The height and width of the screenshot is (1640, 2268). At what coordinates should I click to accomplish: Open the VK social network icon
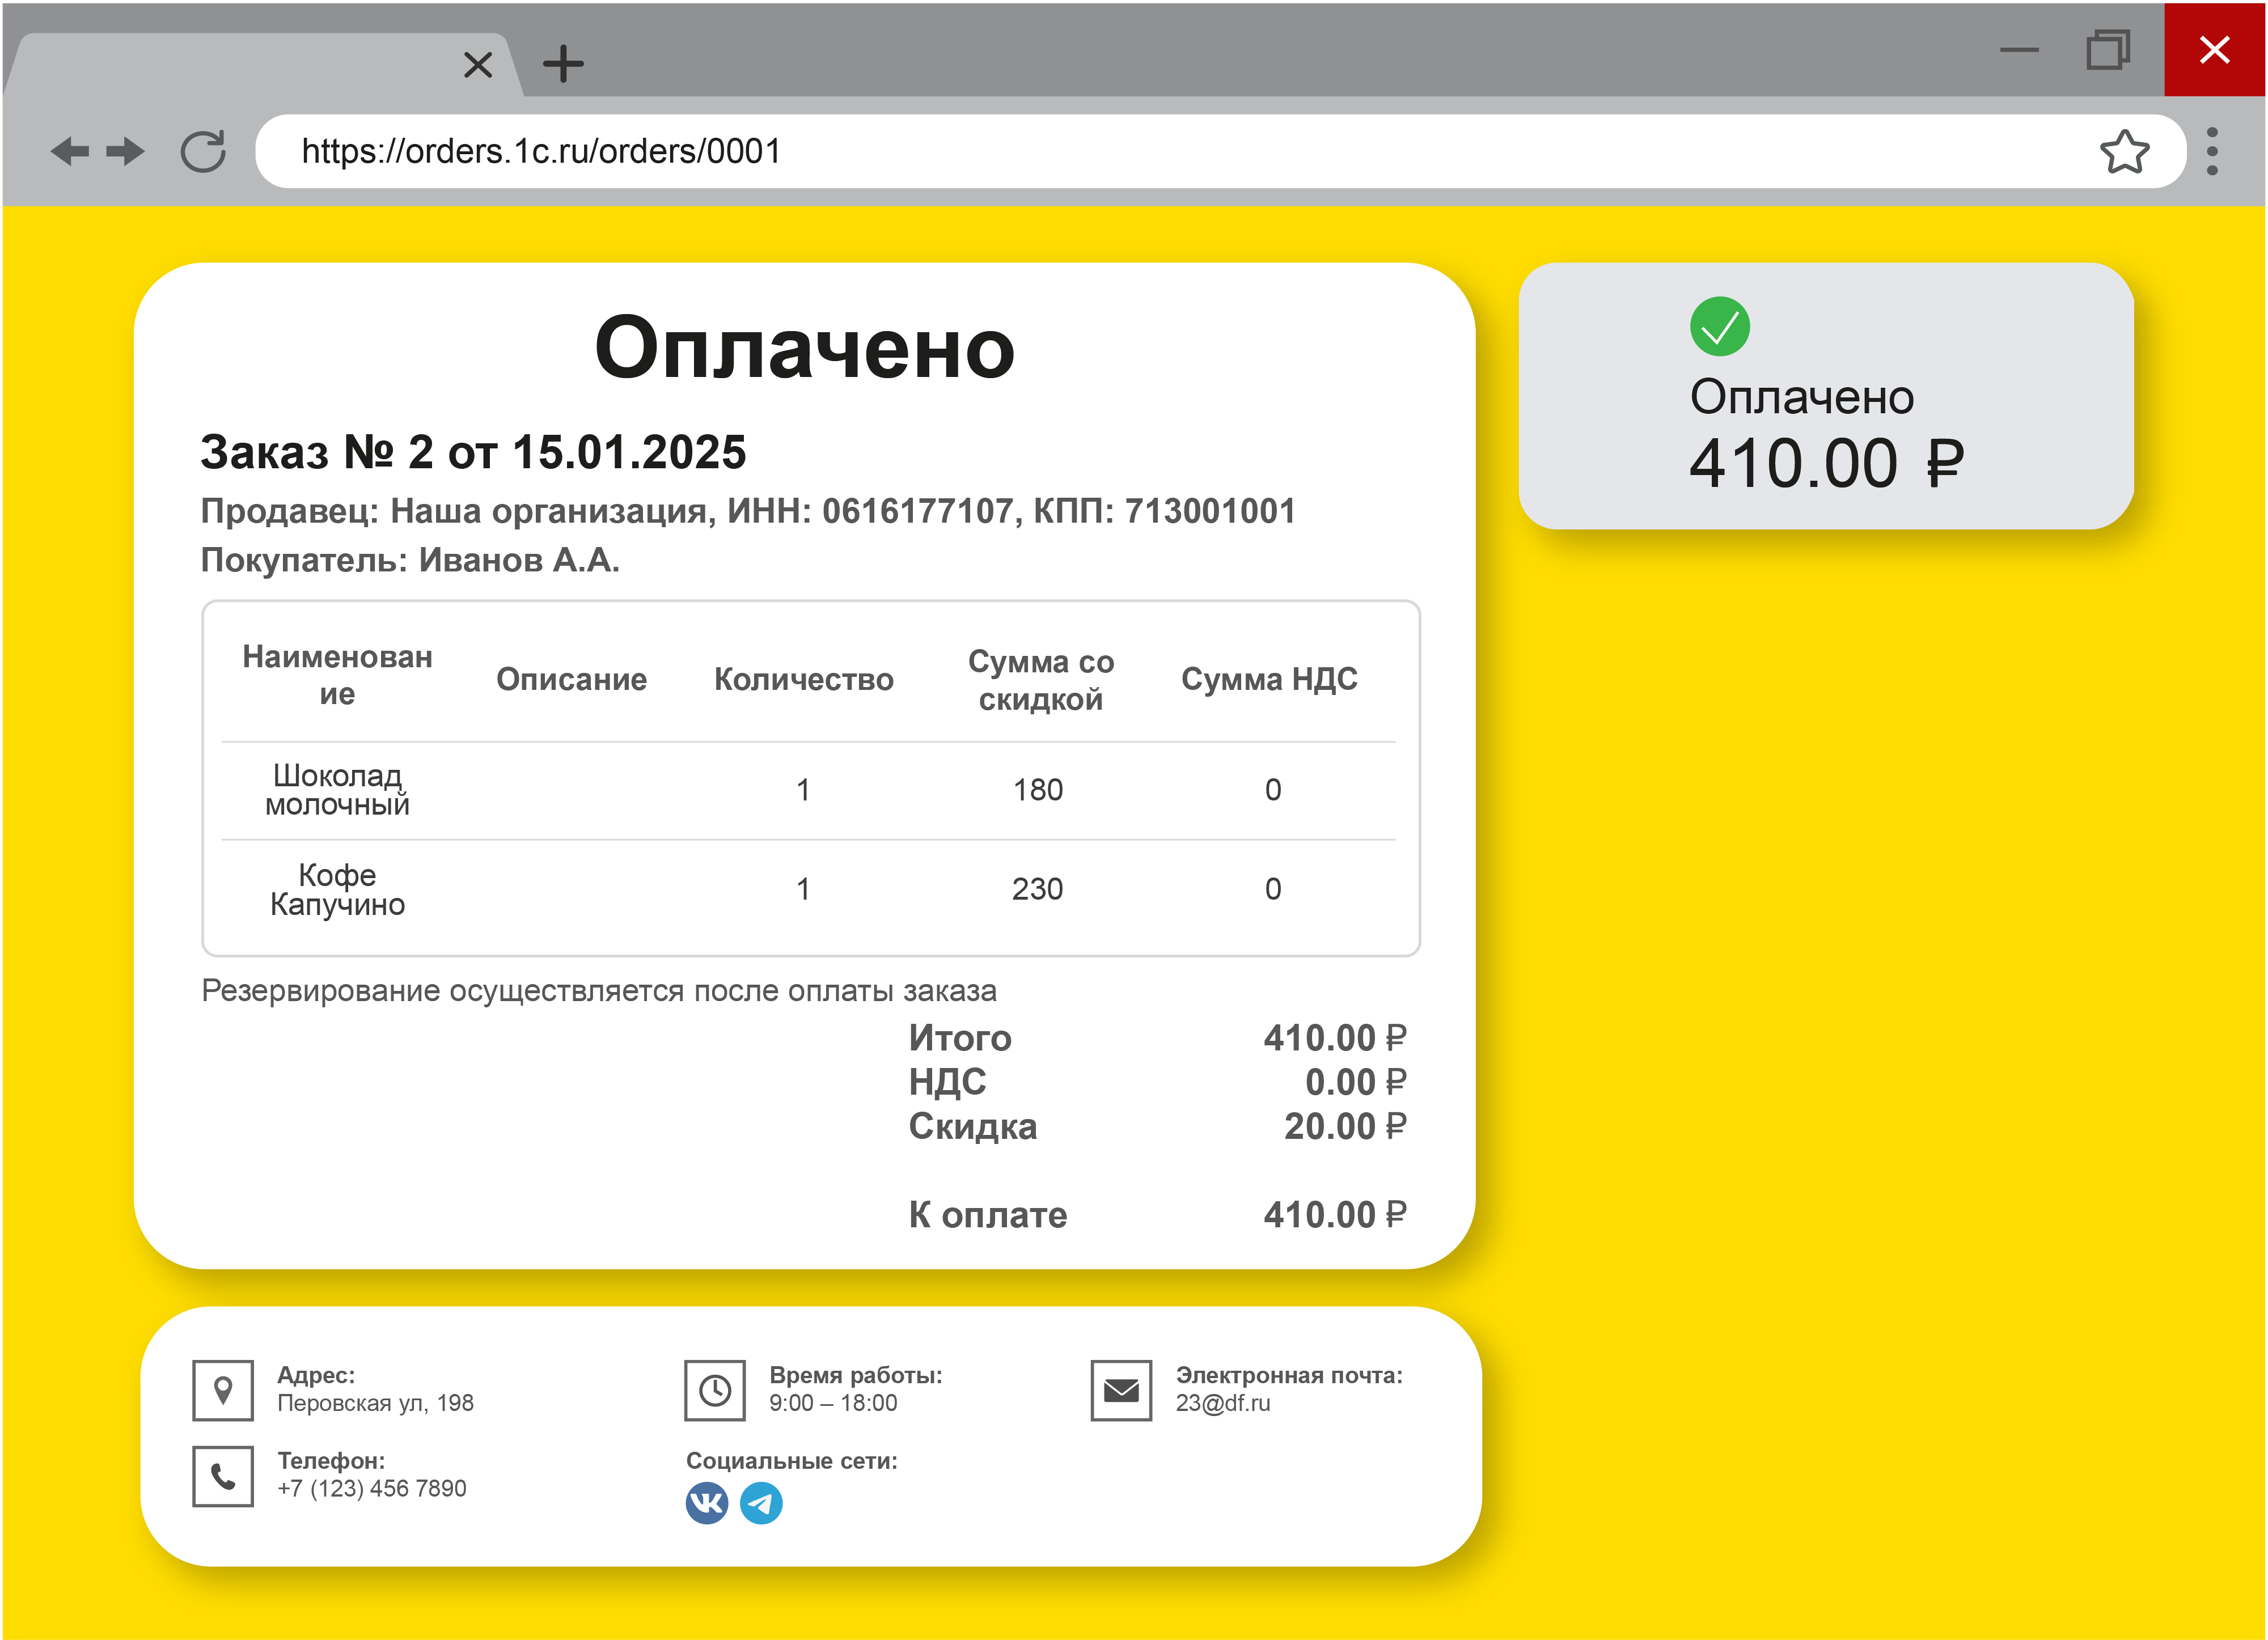(x=707, y=1503)
